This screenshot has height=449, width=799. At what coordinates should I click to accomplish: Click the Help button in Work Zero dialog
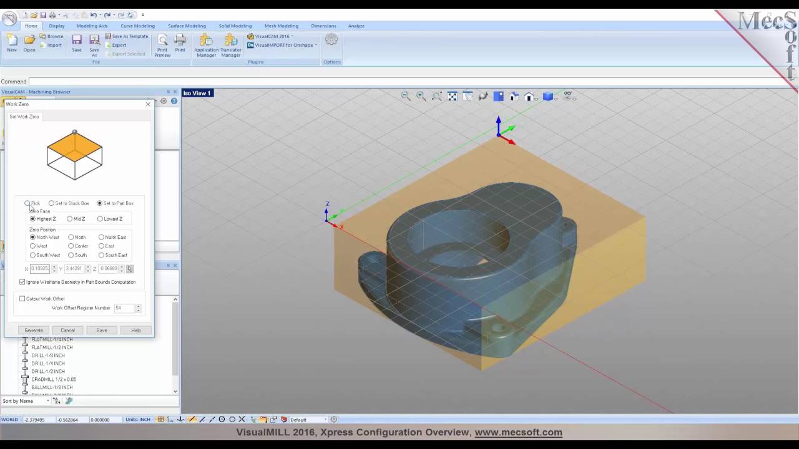135,330
